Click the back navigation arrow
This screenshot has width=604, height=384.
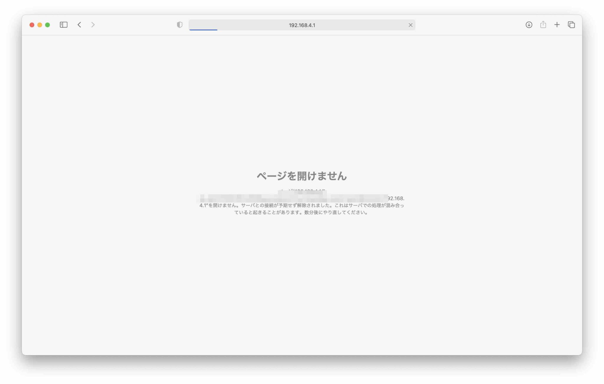(x=79, y=25)
